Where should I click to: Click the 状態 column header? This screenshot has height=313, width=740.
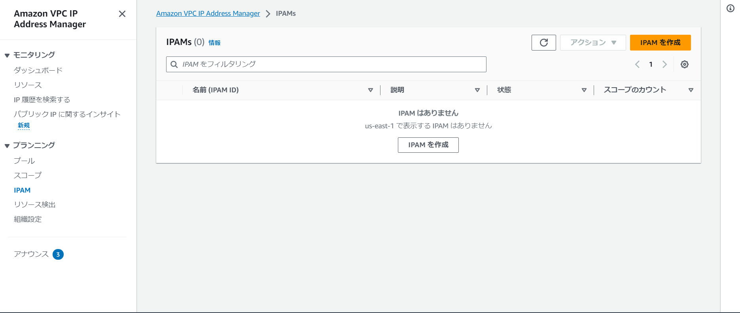tap(504, 90)
